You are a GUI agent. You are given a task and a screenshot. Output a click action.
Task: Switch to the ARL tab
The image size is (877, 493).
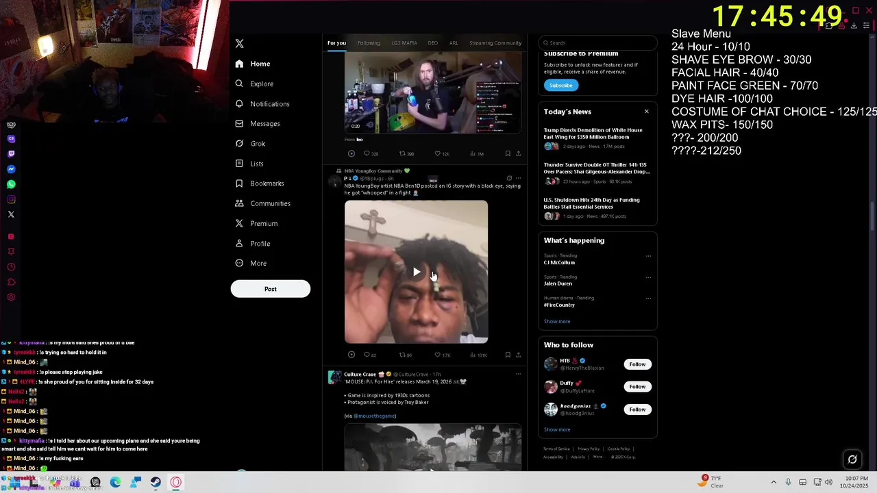[454, 42]
